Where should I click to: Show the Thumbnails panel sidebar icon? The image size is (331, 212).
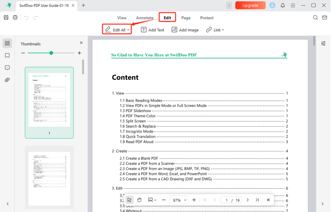(8, 43)
